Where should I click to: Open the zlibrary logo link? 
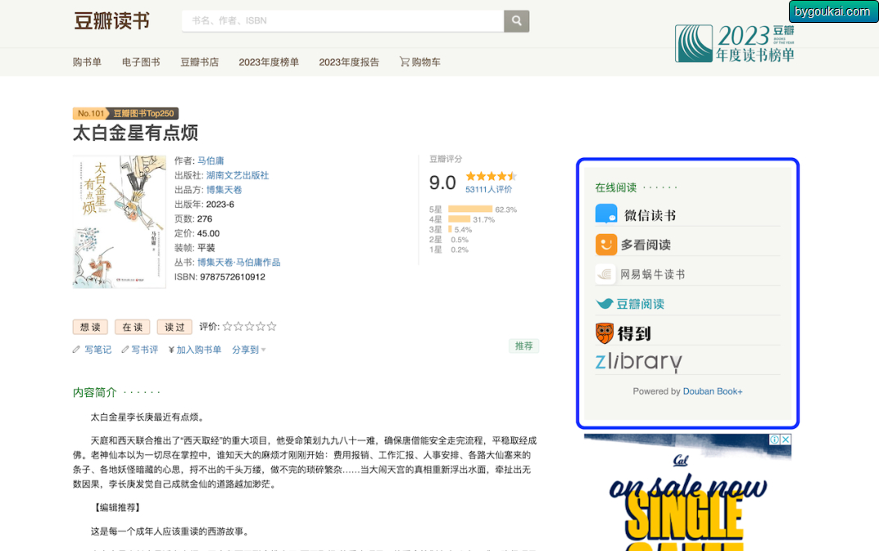638,362
